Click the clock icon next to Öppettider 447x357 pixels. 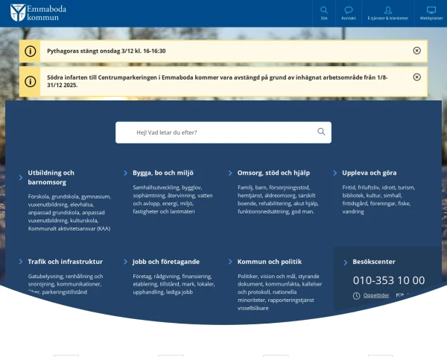coord(356,296)
